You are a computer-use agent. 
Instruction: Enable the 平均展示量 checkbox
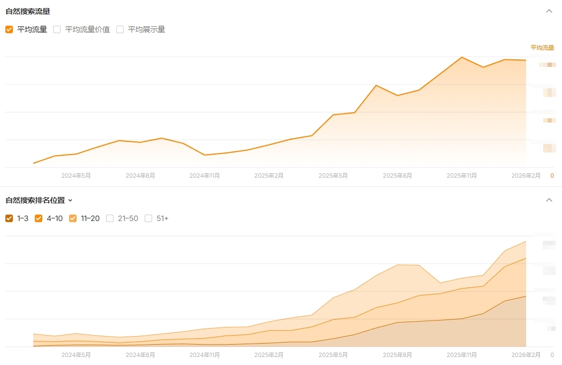click(x=120, y=29)
